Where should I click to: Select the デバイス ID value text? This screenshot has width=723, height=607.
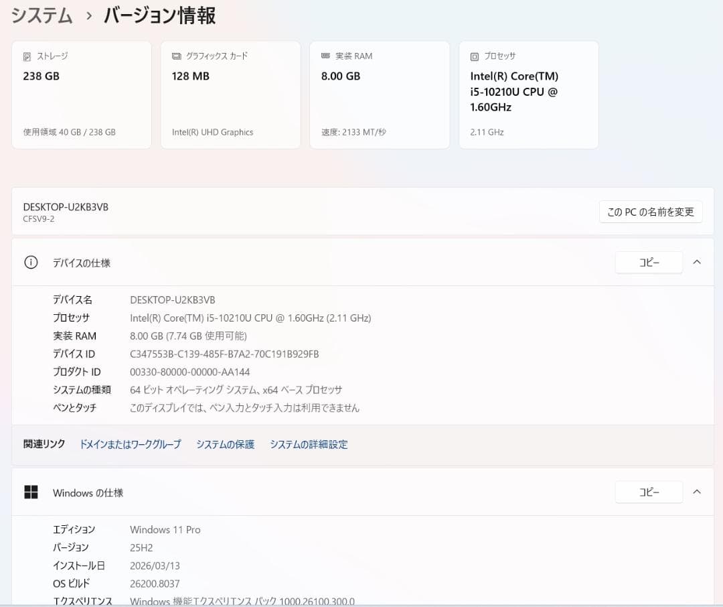pyautogui.click(x=224, y=354)
